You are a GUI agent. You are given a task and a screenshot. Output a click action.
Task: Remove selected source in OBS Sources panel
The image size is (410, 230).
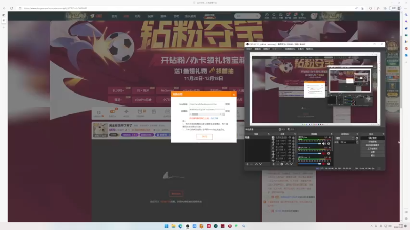[x=278, y=164]
